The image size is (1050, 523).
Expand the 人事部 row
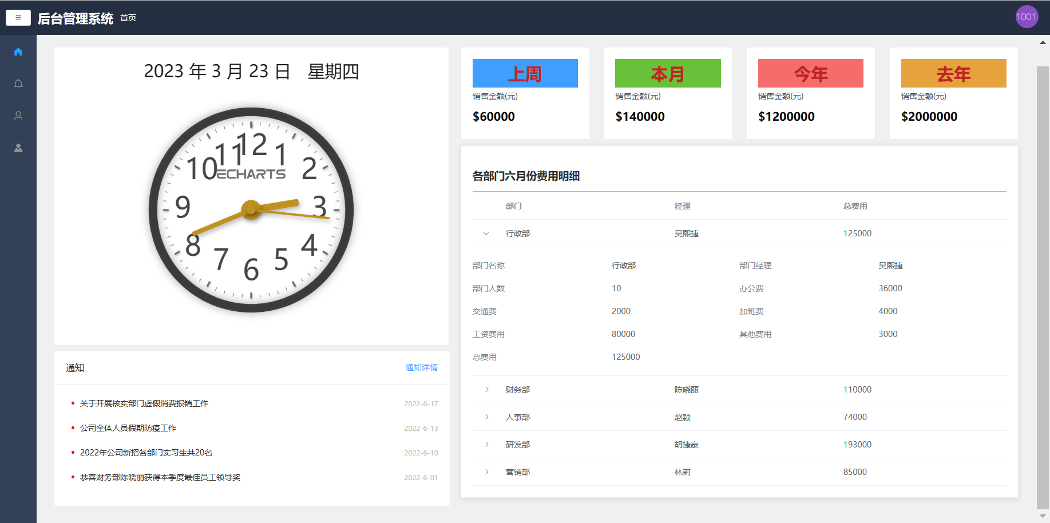point(486,417)
